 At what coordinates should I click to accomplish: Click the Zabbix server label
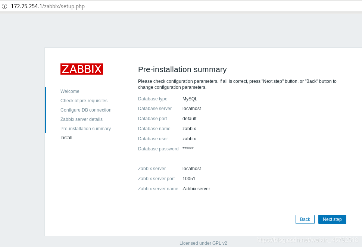click(x=152, y=169)
